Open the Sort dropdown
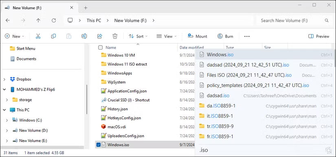Screen dimensions: 336x157 [138, 36]
